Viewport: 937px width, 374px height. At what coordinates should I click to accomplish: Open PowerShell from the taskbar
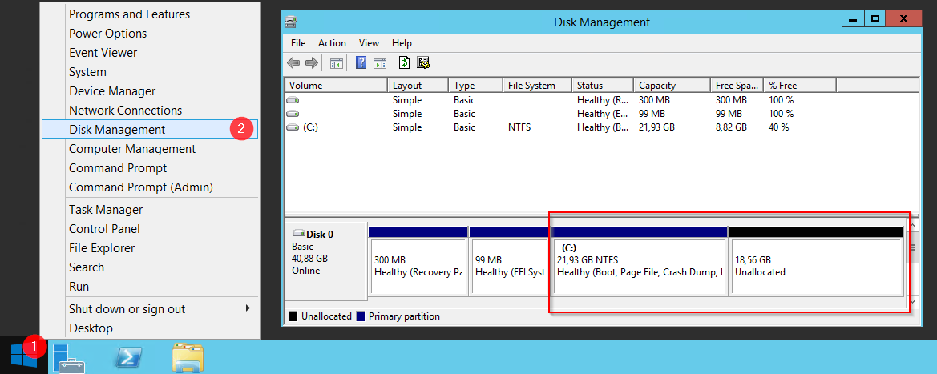pos(127,357)
